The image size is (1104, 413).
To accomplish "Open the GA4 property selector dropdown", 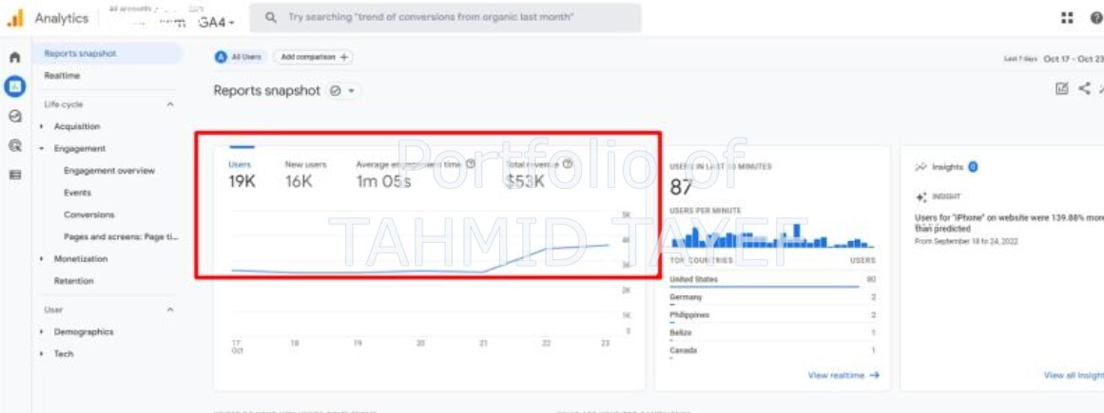I will tap(216, 23).
